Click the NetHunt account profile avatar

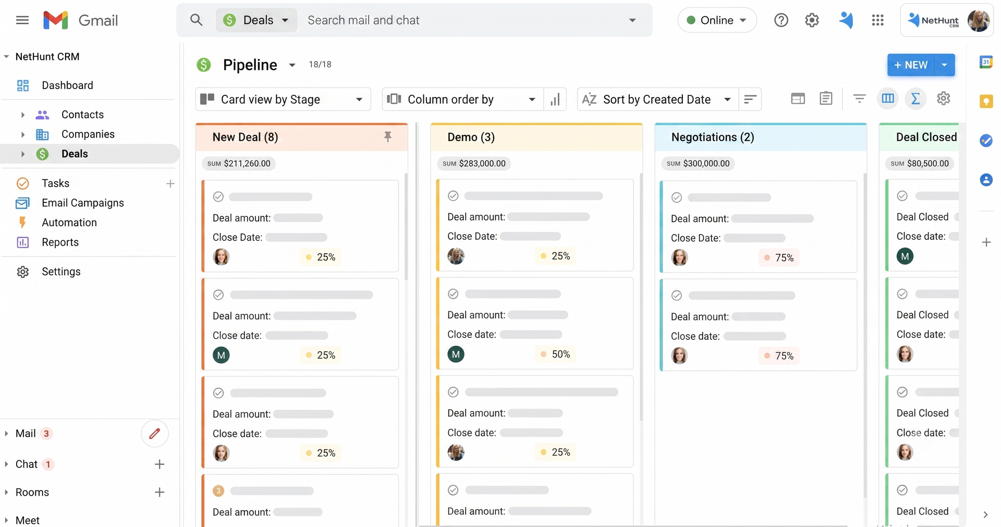tap(978, 20)
